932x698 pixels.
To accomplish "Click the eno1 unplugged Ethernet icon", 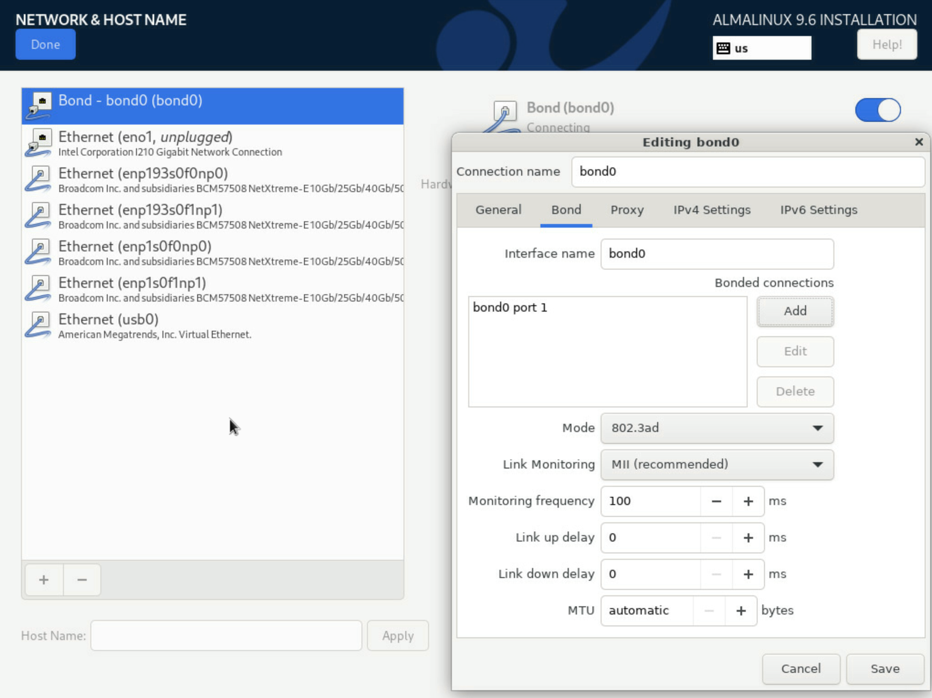I will [x=39, y=143].
